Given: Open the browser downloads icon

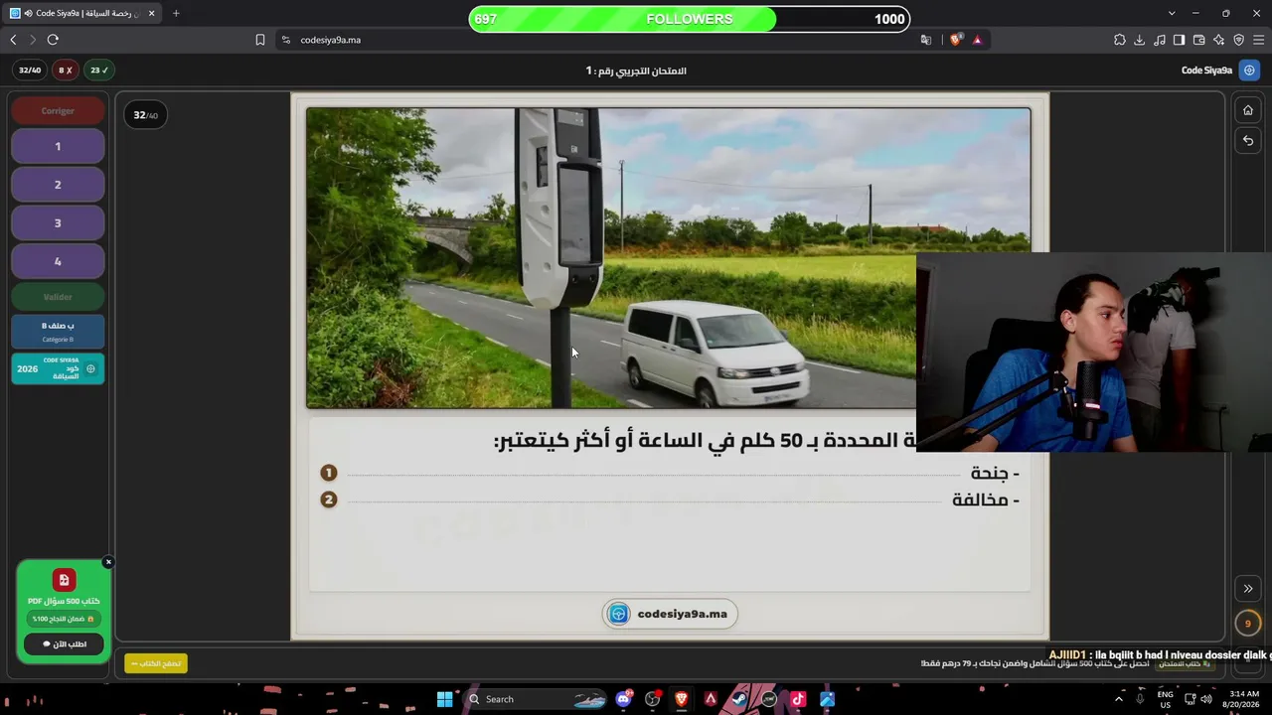Looking at the screenshot, I should 1140,40.
